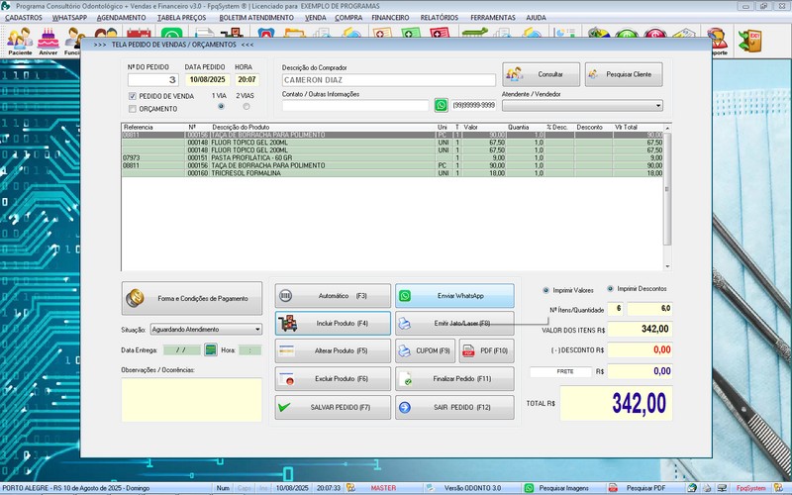Click the Observações / Ocorrências text area
The image size is (792, 495).
[192, 399]
